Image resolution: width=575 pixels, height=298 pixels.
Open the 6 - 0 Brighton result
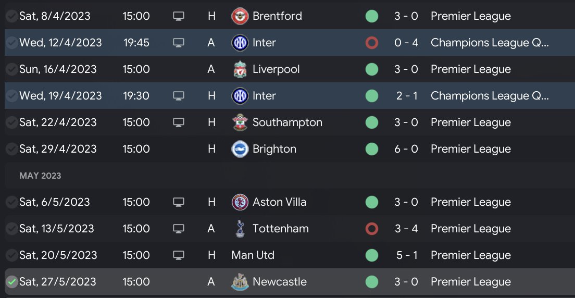(406, 149)
